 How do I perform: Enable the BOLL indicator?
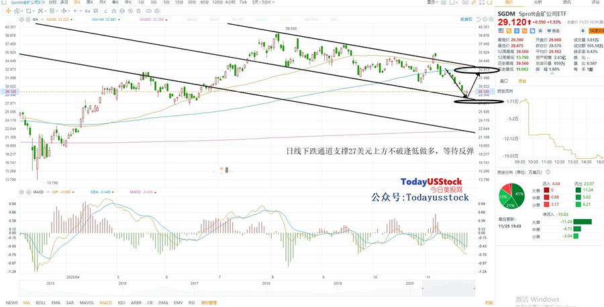tap(41, 303)
